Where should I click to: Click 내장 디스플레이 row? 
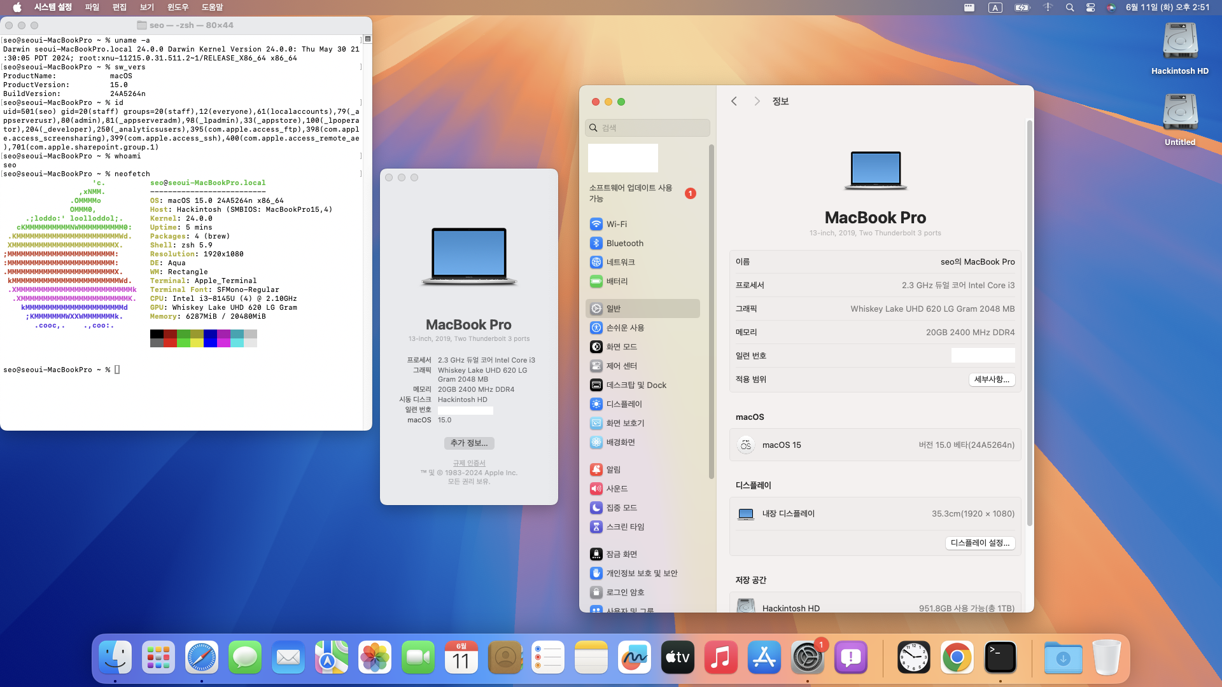[875, 513]
